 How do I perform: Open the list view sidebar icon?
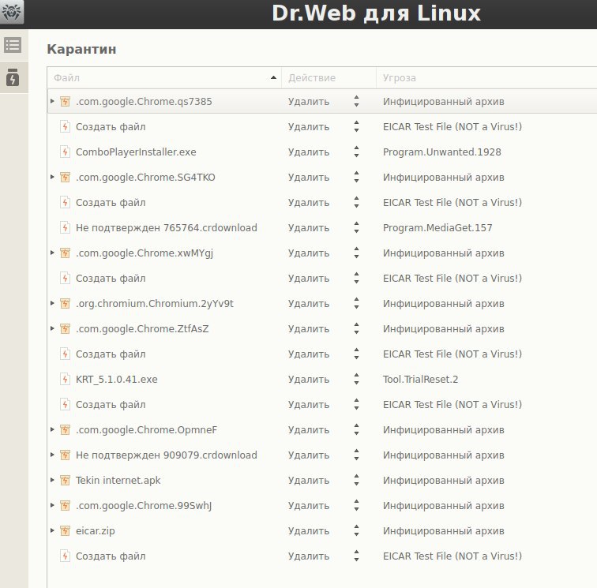click(x=13, y=45)
